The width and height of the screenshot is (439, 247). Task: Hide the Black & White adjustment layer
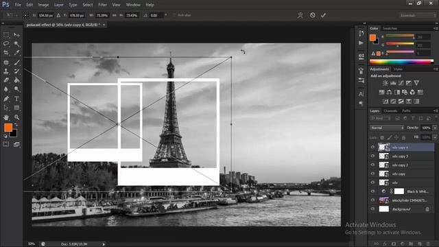[x=372, y=191]
